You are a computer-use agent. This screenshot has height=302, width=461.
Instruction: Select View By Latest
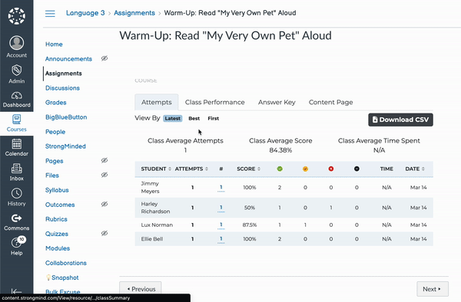[173, 119]
